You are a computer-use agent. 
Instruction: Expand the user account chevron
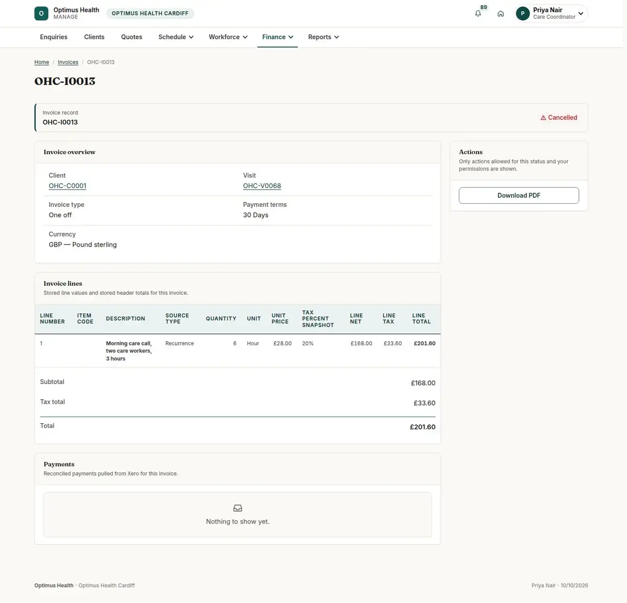pyautogui.click(x=580, y=14)
